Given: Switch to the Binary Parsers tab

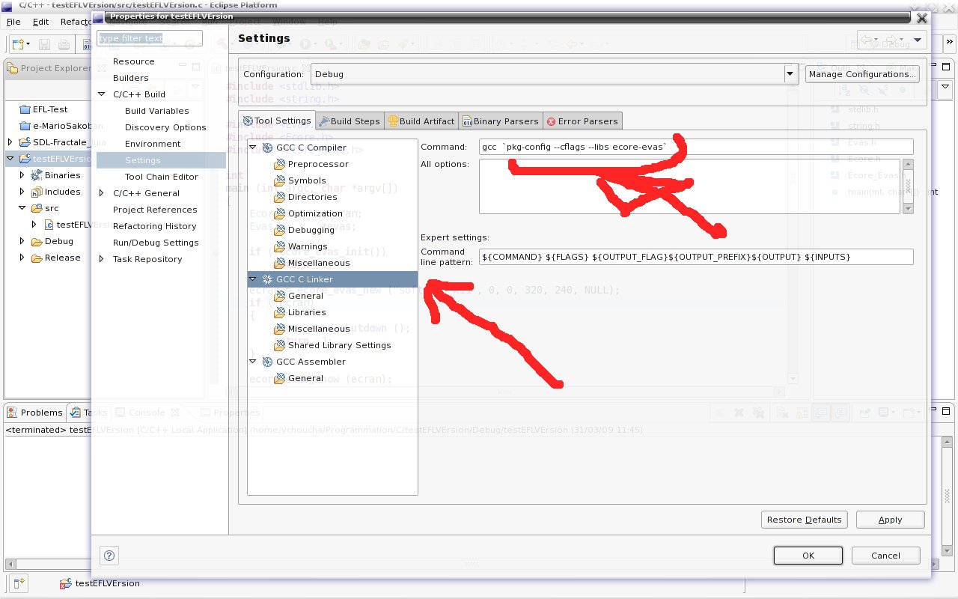Looking at the screenshot, I should pos(501,121).
